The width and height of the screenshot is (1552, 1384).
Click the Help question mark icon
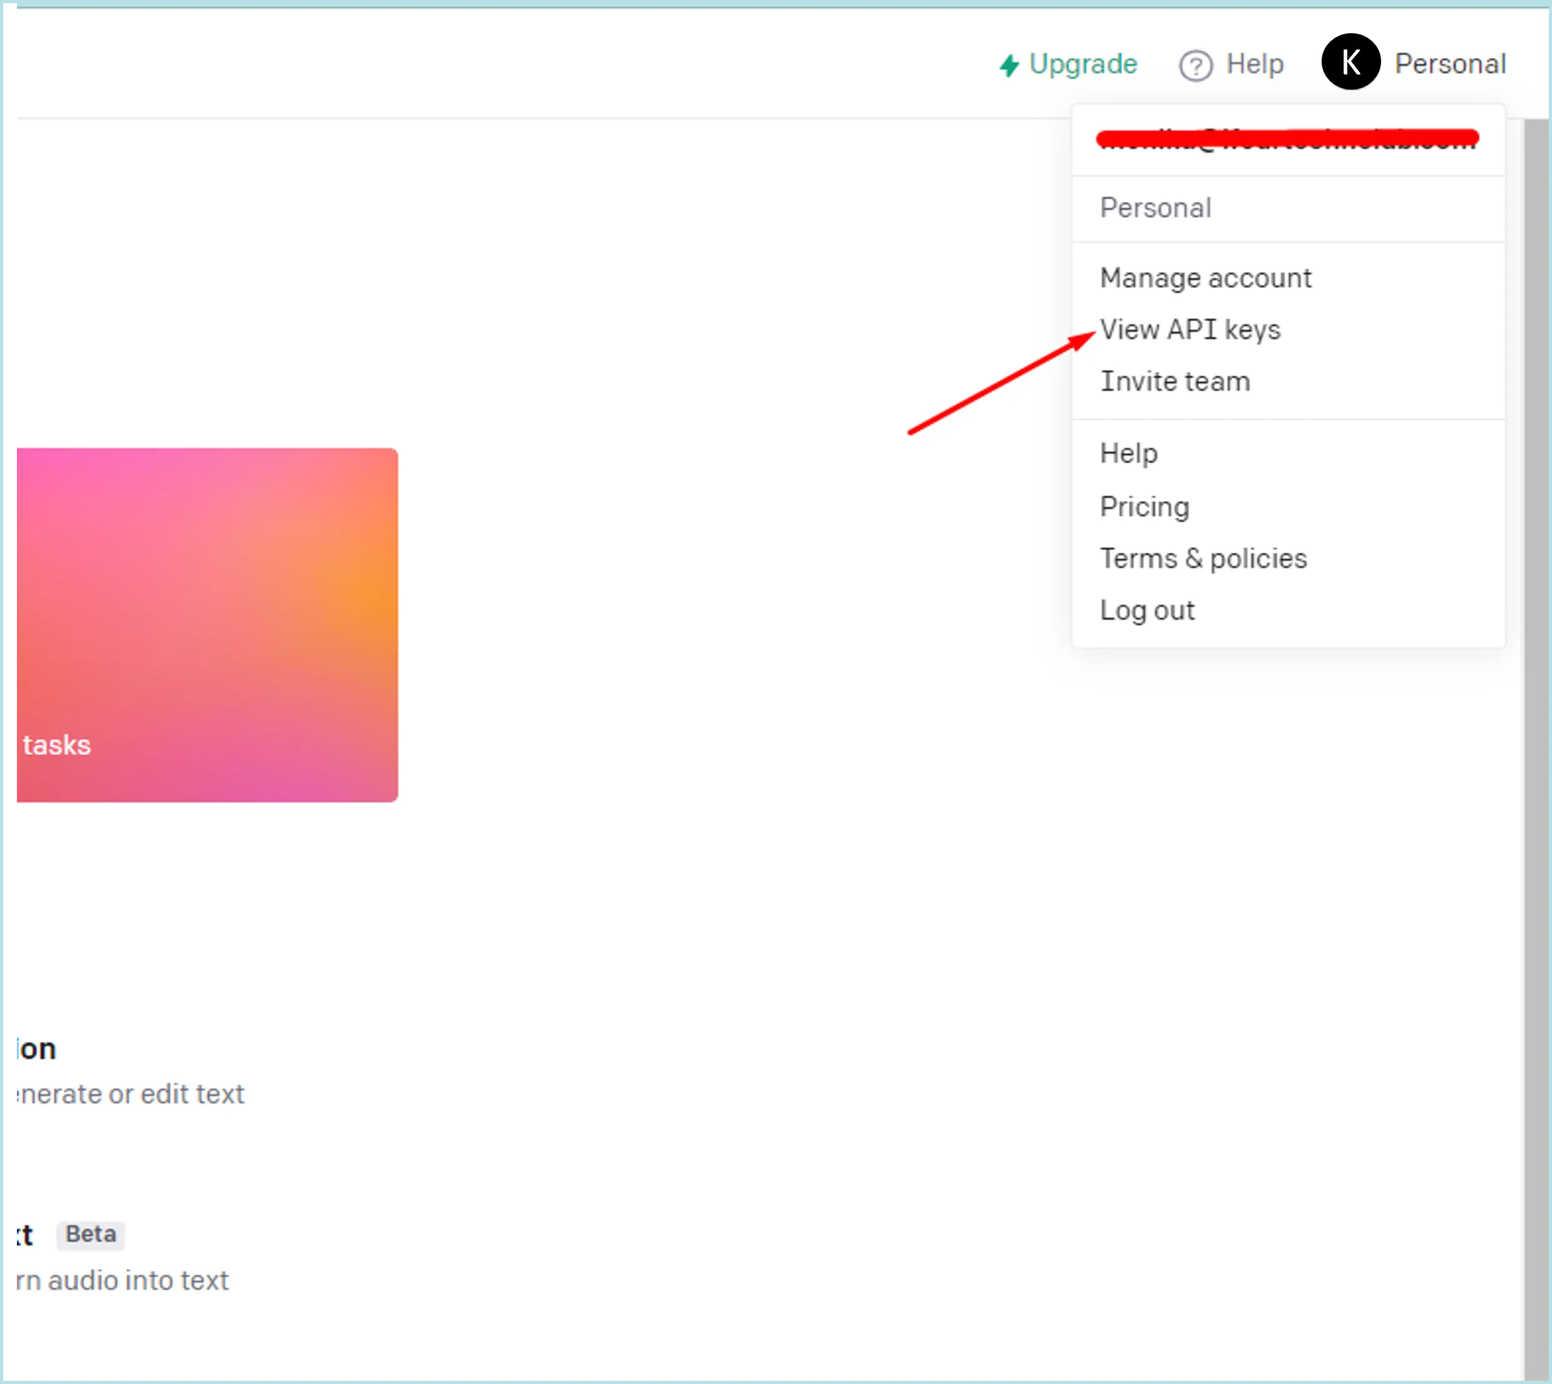tap(1195, 65)
